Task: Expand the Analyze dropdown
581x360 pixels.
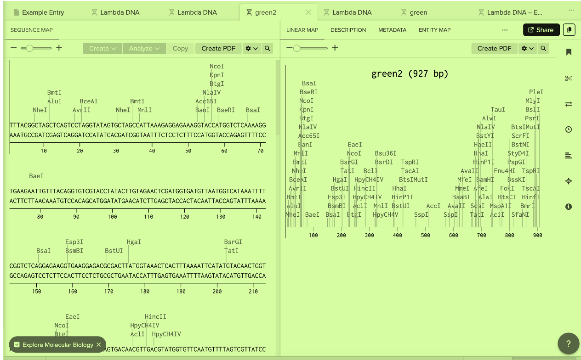Action: (x=144, y=48)
